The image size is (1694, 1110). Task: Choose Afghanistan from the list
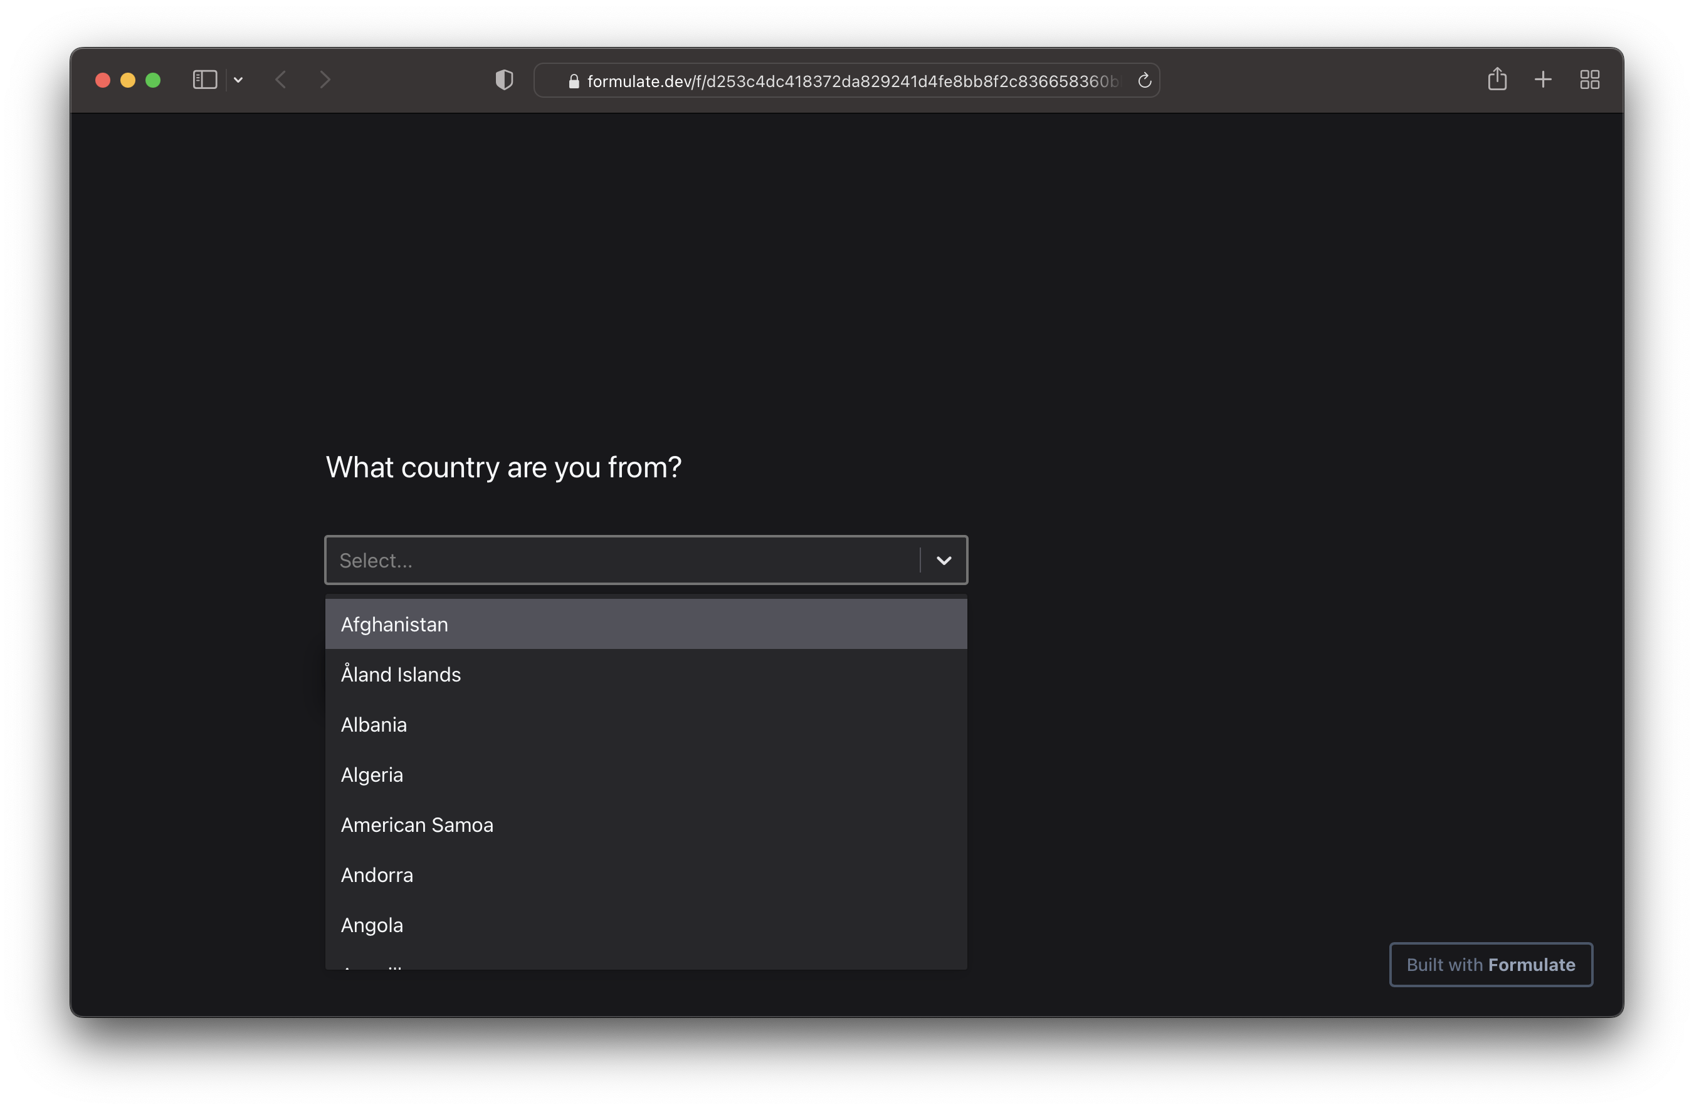click(x=645, y=625)
